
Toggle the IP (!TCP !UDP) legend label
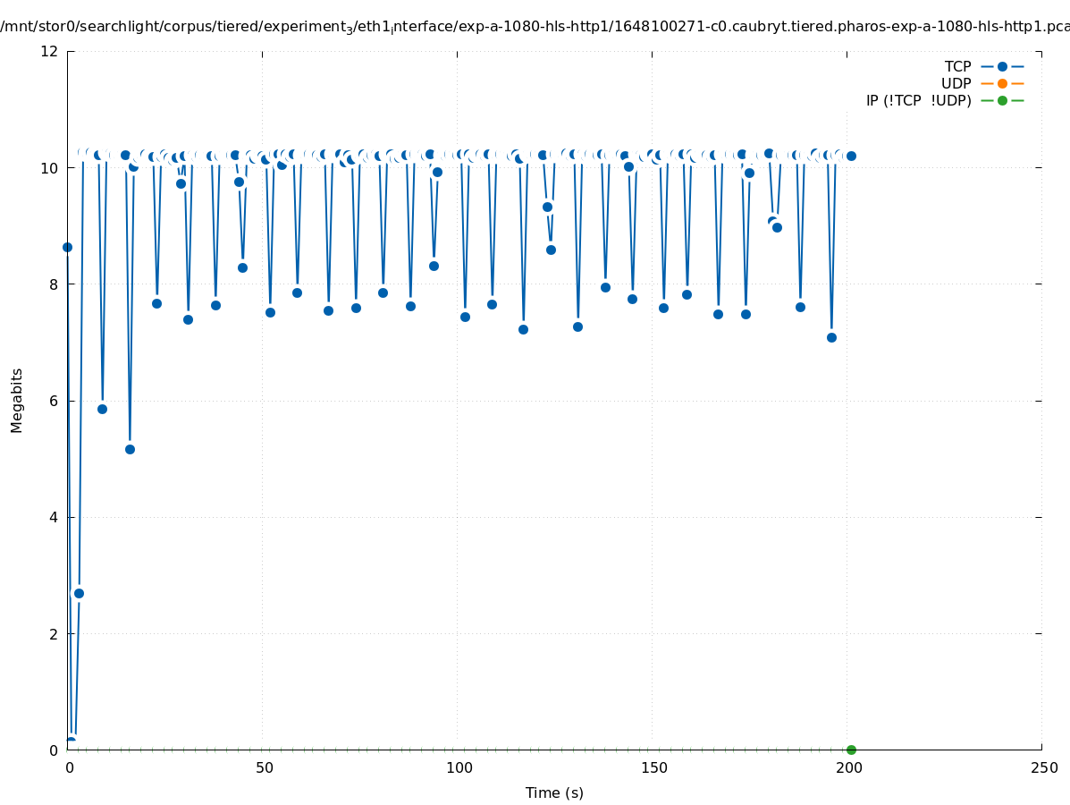(918, 100)
